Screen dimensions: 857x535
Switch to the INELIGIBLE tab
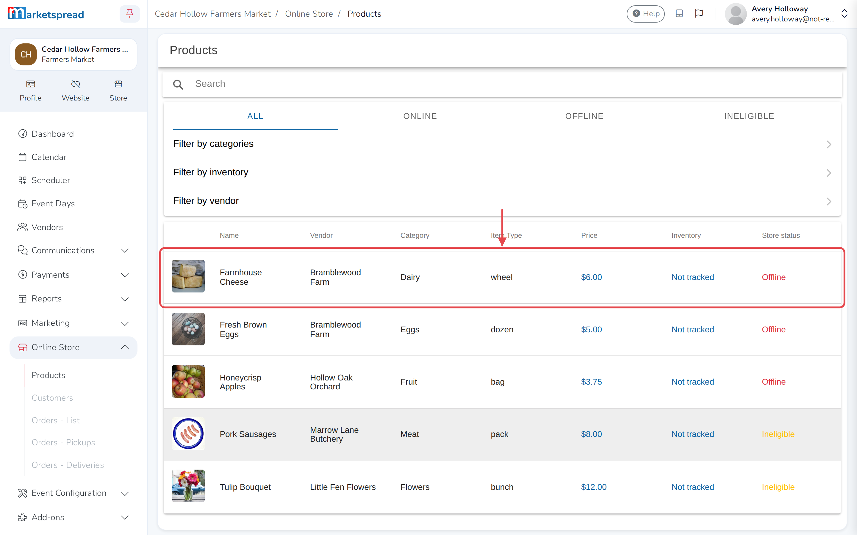tap(749, 116)
